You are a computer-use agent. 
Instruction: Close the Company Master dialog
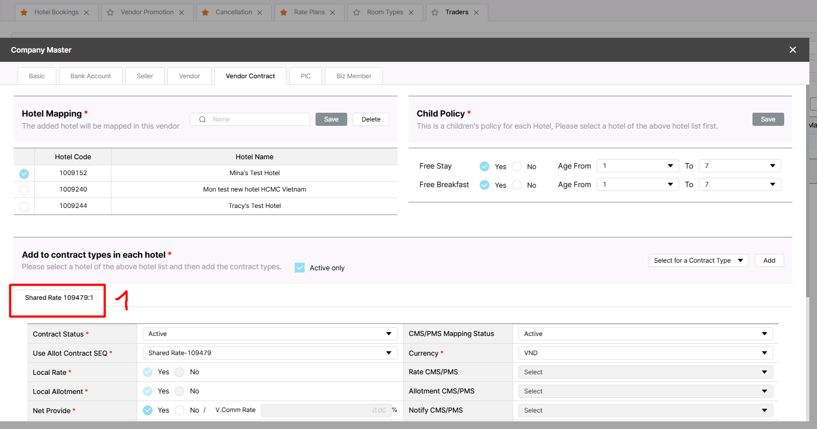tap(792, 50)
